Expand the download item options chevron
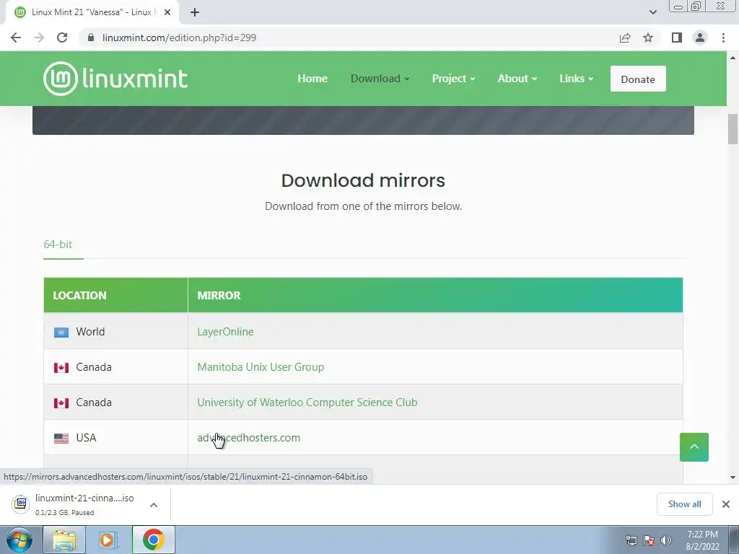This screenshot has height=554, width=739. click(154, 504)
